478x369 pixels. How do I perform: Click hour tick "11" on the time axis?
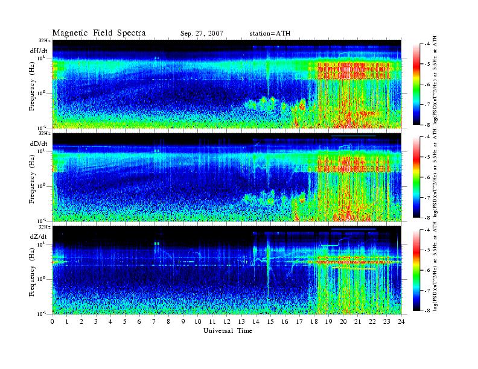(x=212, y=321)
